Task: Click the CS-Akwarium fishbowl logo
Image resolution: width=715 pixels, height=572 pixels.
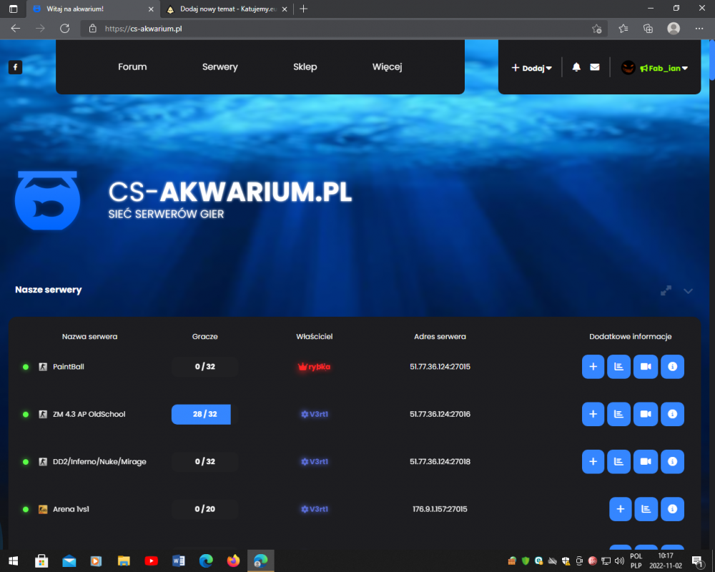Action: (x=47, y=201)
